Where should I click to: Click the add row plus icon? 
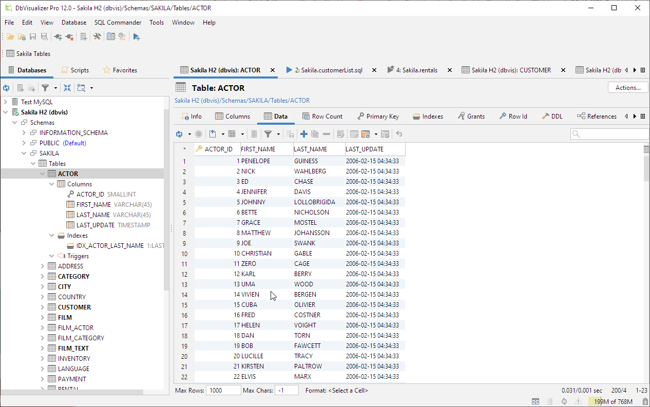click(304, 134)
